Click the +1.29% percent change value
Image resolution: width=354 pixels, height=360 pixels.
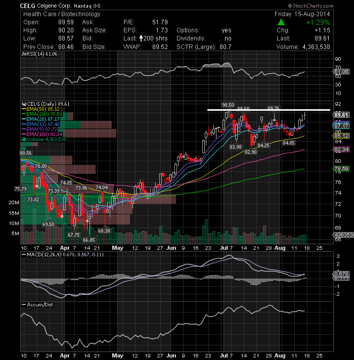[x=318, y=22]
